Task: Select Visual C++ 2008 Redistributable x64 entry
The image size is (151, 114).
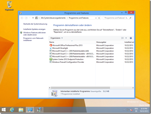Action: click(x=73, y=54)
